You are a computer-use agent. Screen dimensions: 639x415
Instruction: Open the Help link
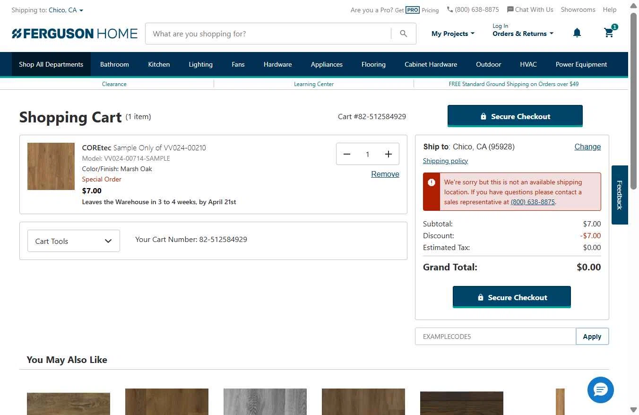(609, 9)
